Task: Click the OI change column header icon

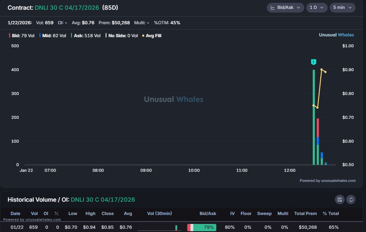Action: (x=56, y=213)
